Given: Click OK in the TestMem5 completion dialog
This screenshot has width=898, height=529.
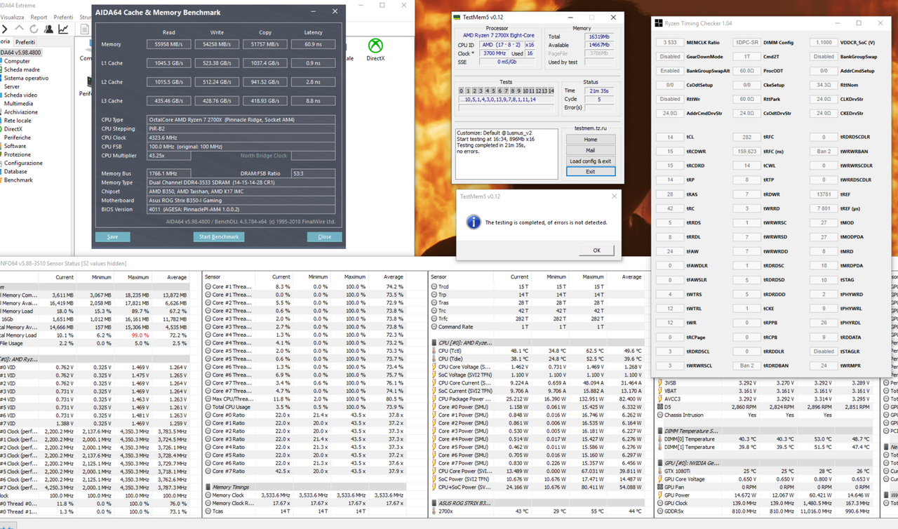Looking at the screenshot, I should 596,250.
